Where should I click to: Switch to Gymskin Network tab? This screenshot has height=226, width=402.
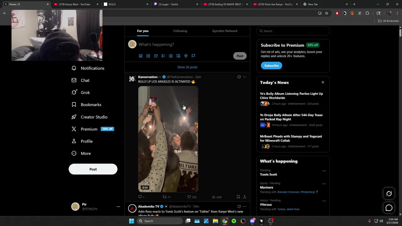225,31
